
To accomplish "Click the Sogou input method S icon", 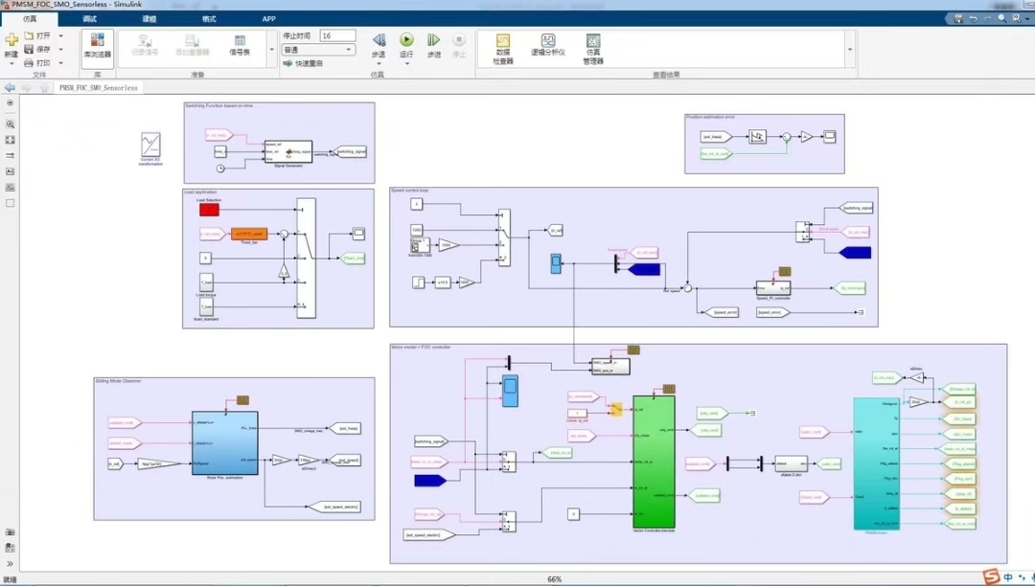I will coord(992,576).
